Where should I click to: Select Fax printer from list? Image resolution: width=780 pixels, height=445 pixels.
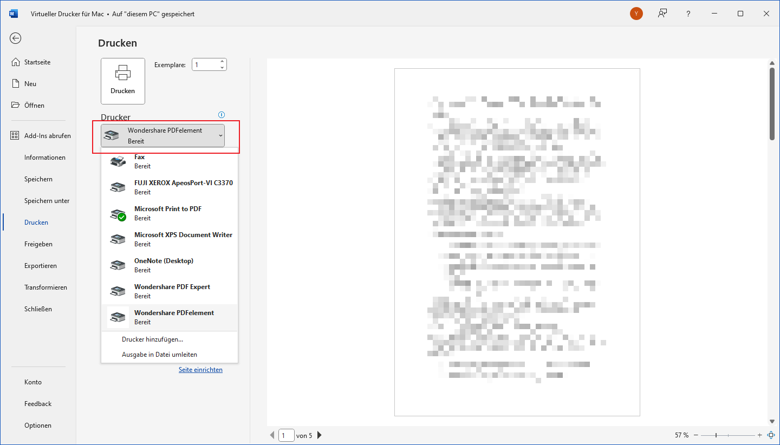coord(170,161)
